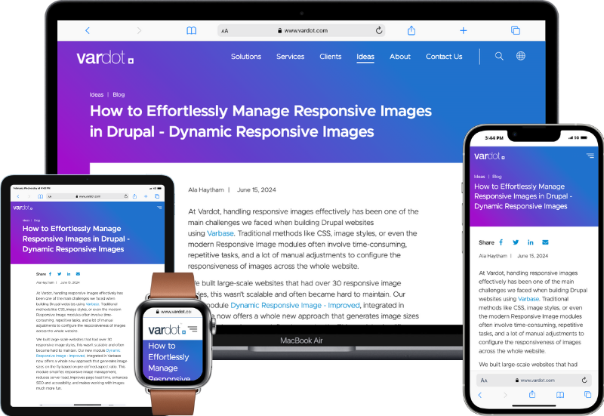Open hamburger menu on iPad site
Viewport: 604px width, 416px height.
click(159, 208)
